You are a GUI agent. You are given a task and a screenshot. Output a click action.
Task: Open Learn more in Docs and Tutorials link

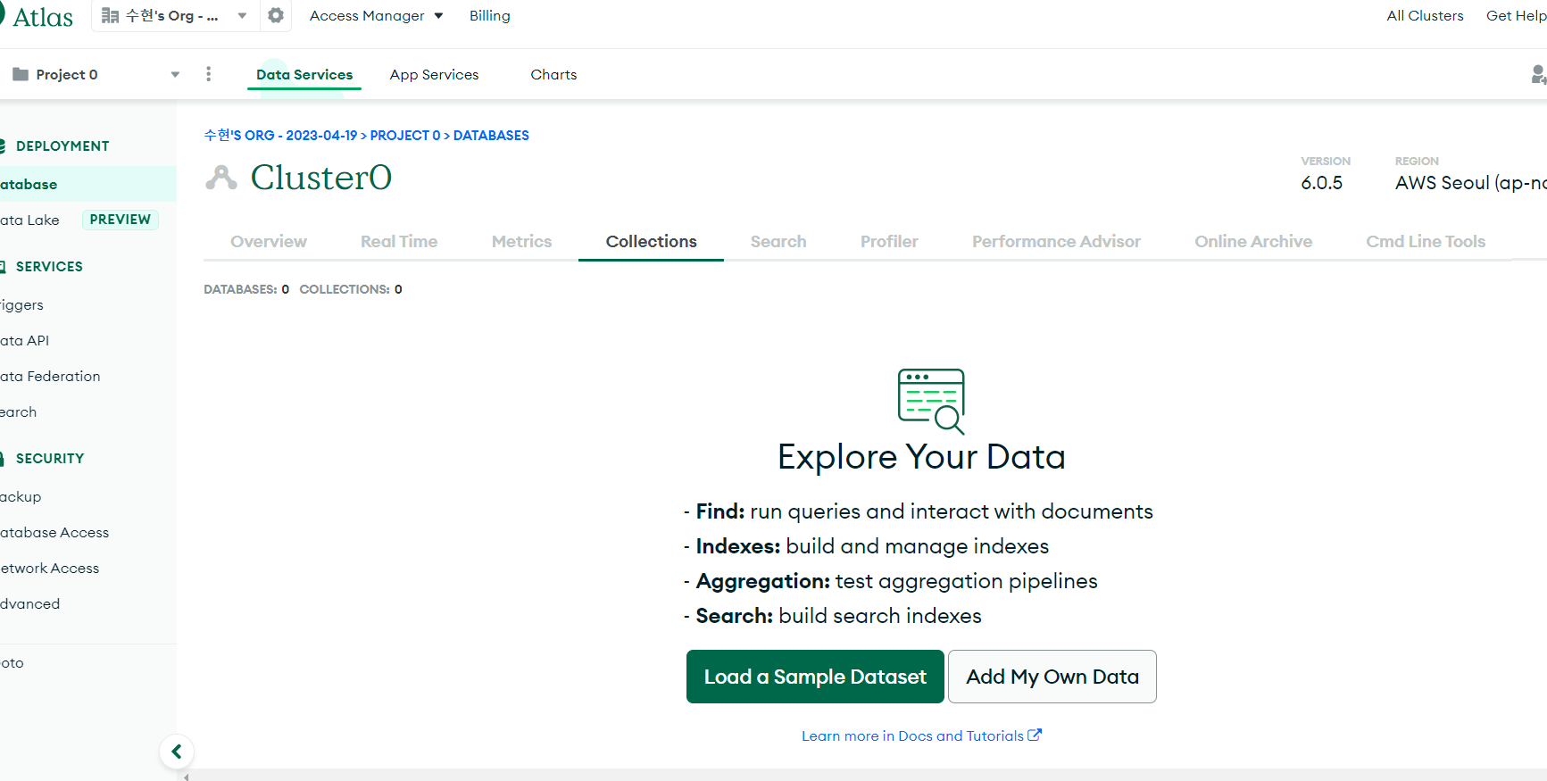[921, 735]
